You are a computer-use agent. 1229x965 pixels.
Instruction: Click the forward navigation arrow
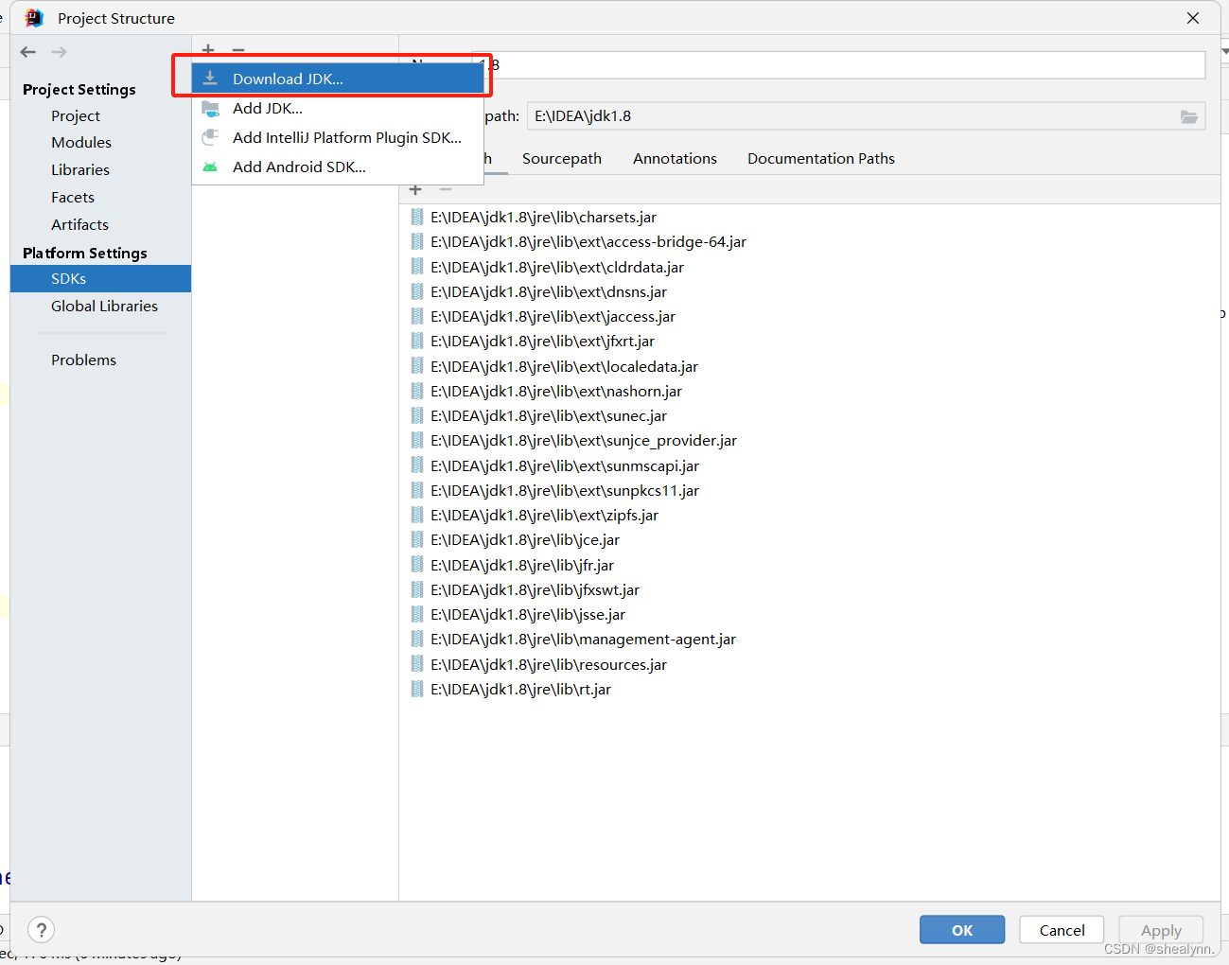click(x=59, y=51)
